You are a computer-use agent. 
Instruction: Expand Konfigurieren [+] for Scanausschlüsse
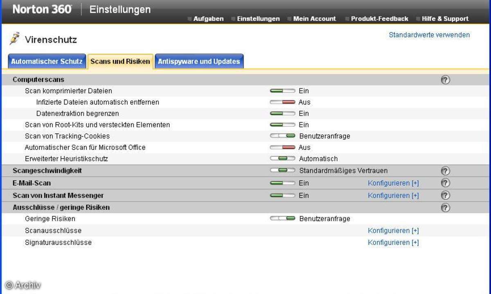393,231
